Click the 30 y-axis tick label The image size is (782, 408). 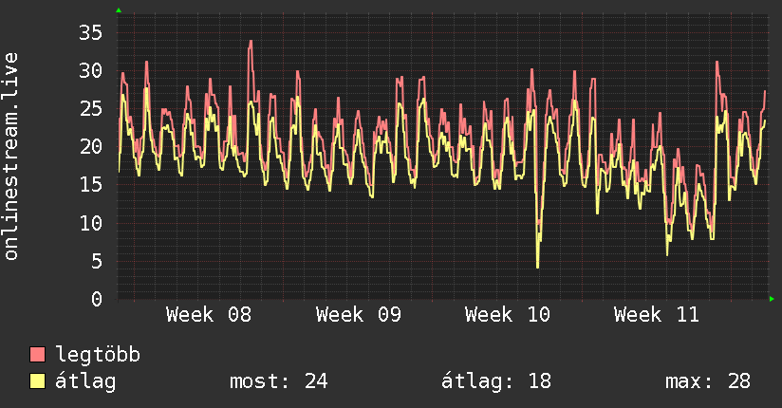[91, 71]
